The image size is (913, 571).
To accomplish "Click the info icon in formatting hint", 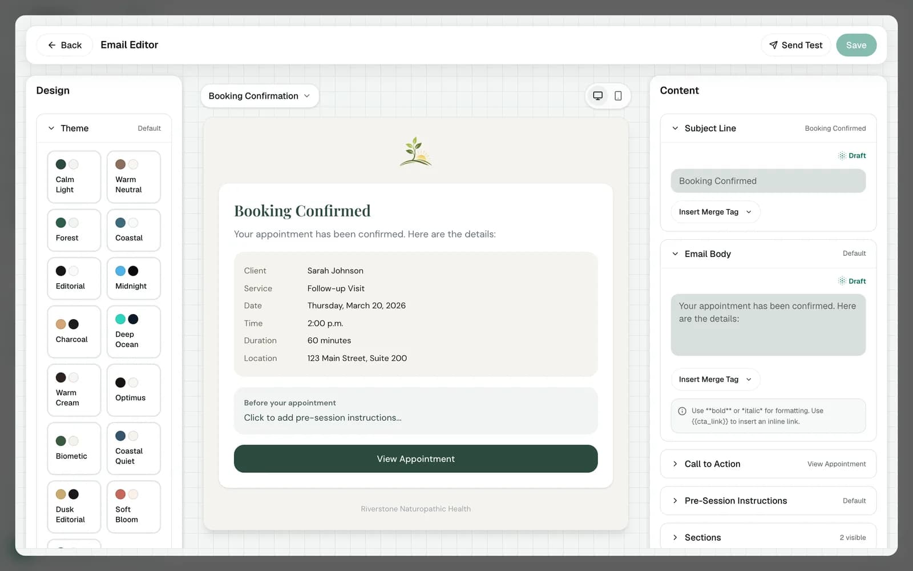I will tap(682, 411).
